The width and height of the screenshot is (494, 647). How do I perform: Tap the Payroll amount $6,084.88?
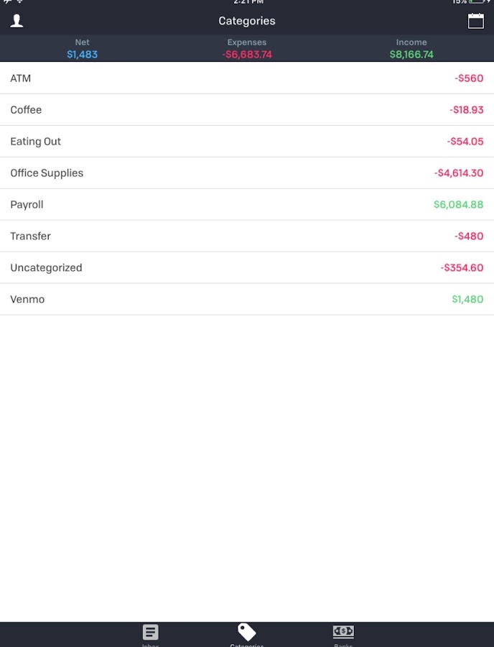(458, 205)
